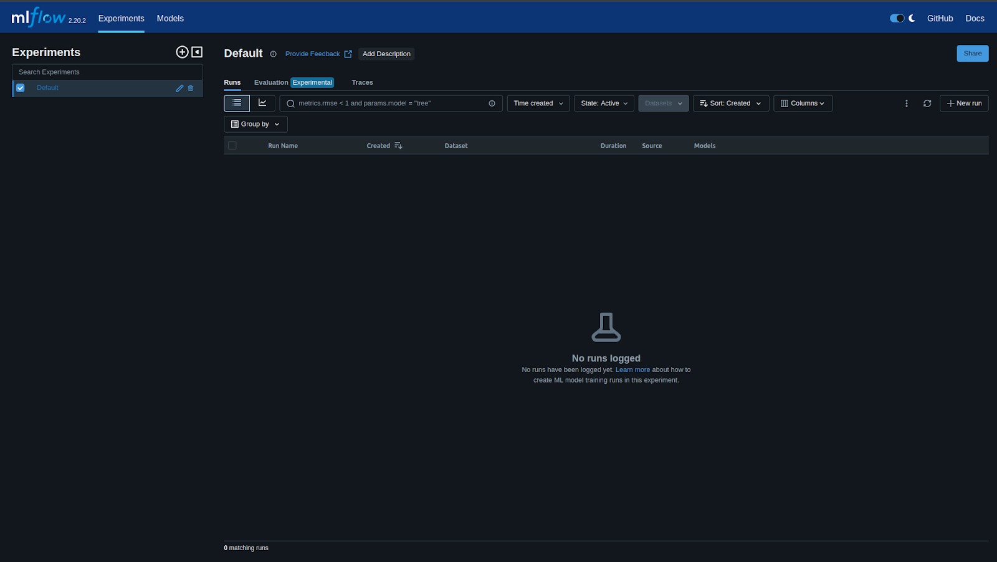
Task: Switch to the Traces tab
Action: 362,82
